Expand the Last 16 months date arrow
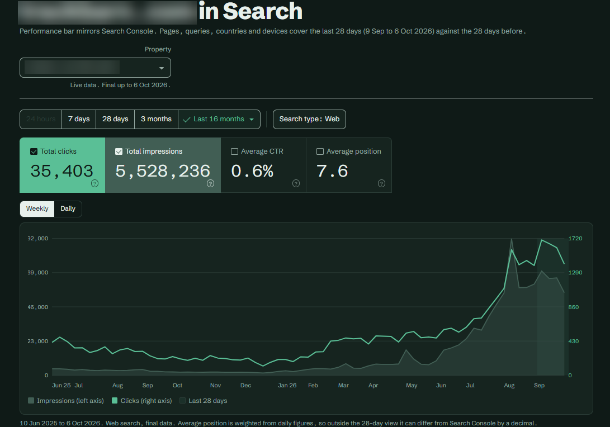 [x=251, y=120]
